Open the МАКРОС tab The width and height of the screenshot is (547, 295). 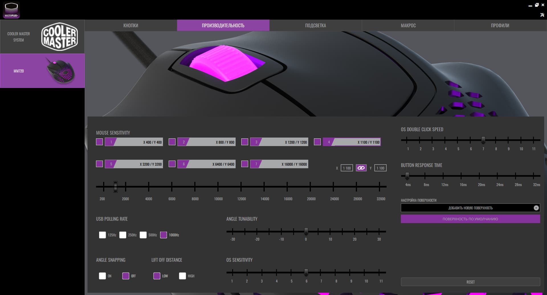point(408,25)
